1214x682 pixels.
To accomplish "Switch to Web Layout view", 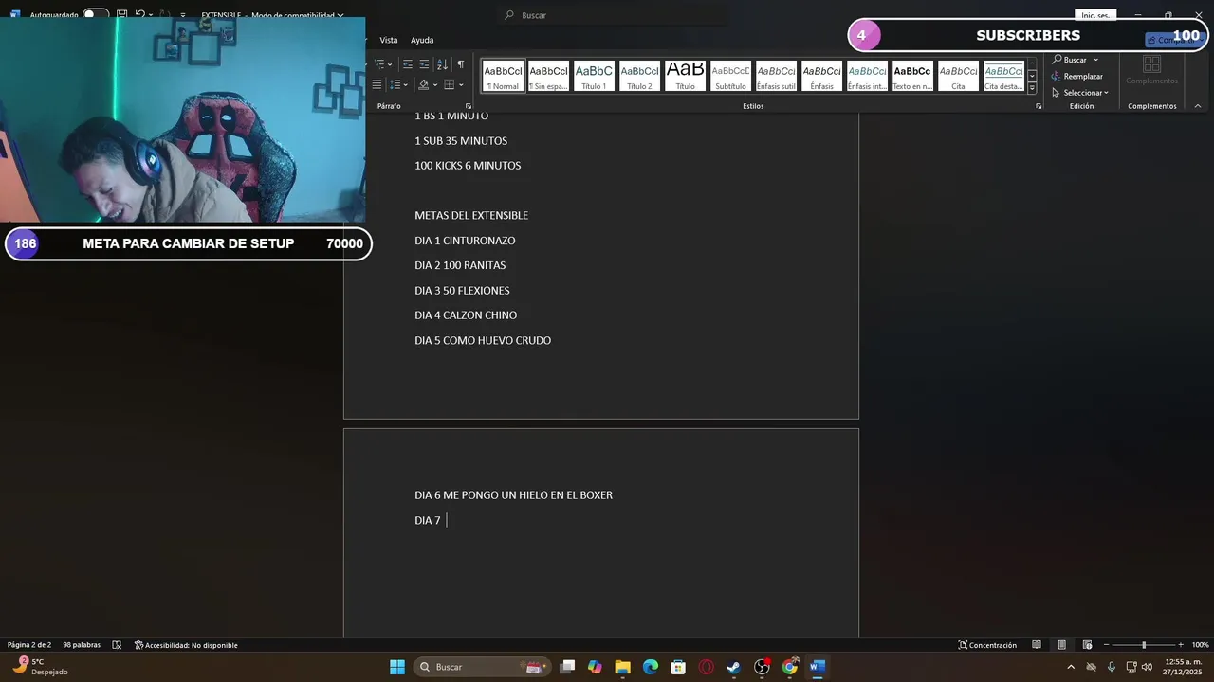I will tap(1088, 645).
